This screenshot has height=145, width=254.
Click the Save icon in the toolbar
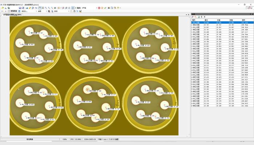(x=19, y=8)
